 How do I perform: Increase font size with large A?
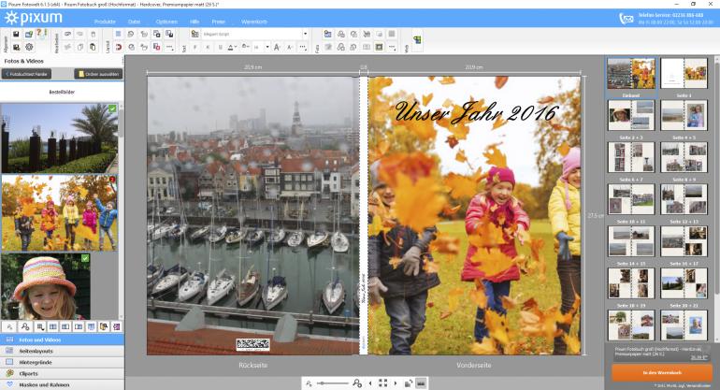[278, 47]
